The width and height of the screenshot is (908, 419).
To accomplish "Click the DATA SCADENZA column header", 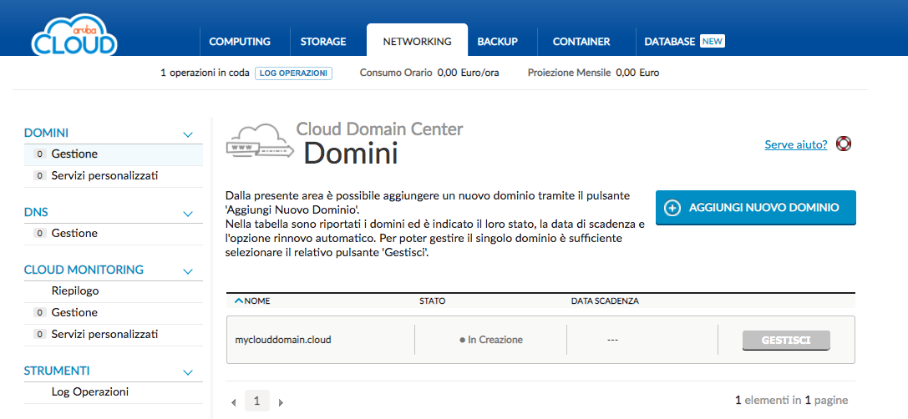I will tap(605, 301).
